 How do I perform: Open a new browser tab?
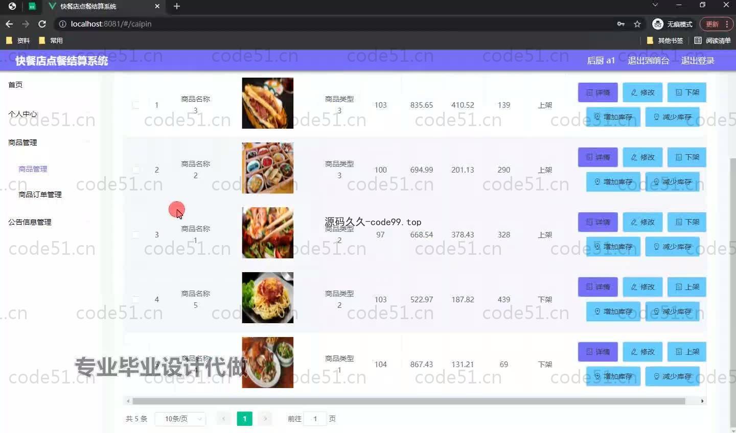tap(177, 6)
